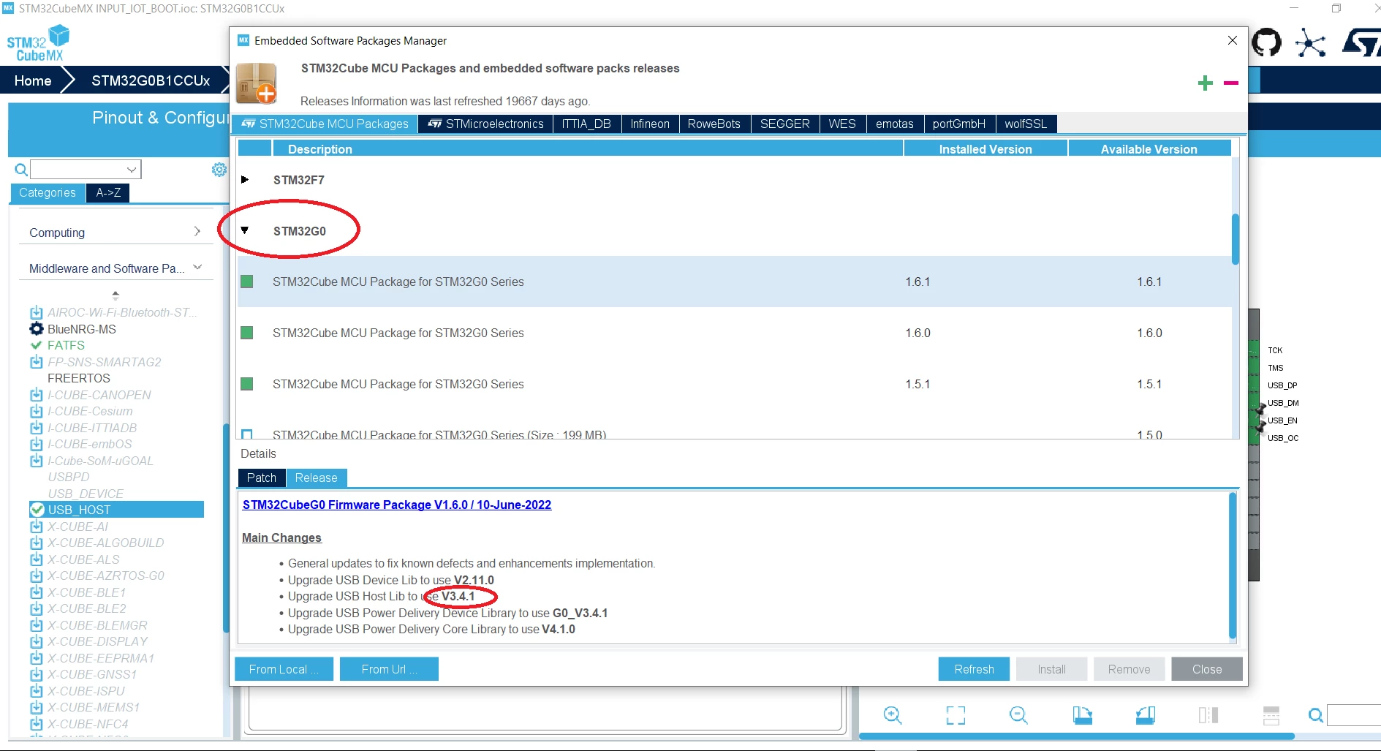Open the GitHub icon in the main window

pyautogui.click(x=1267, y=43)
